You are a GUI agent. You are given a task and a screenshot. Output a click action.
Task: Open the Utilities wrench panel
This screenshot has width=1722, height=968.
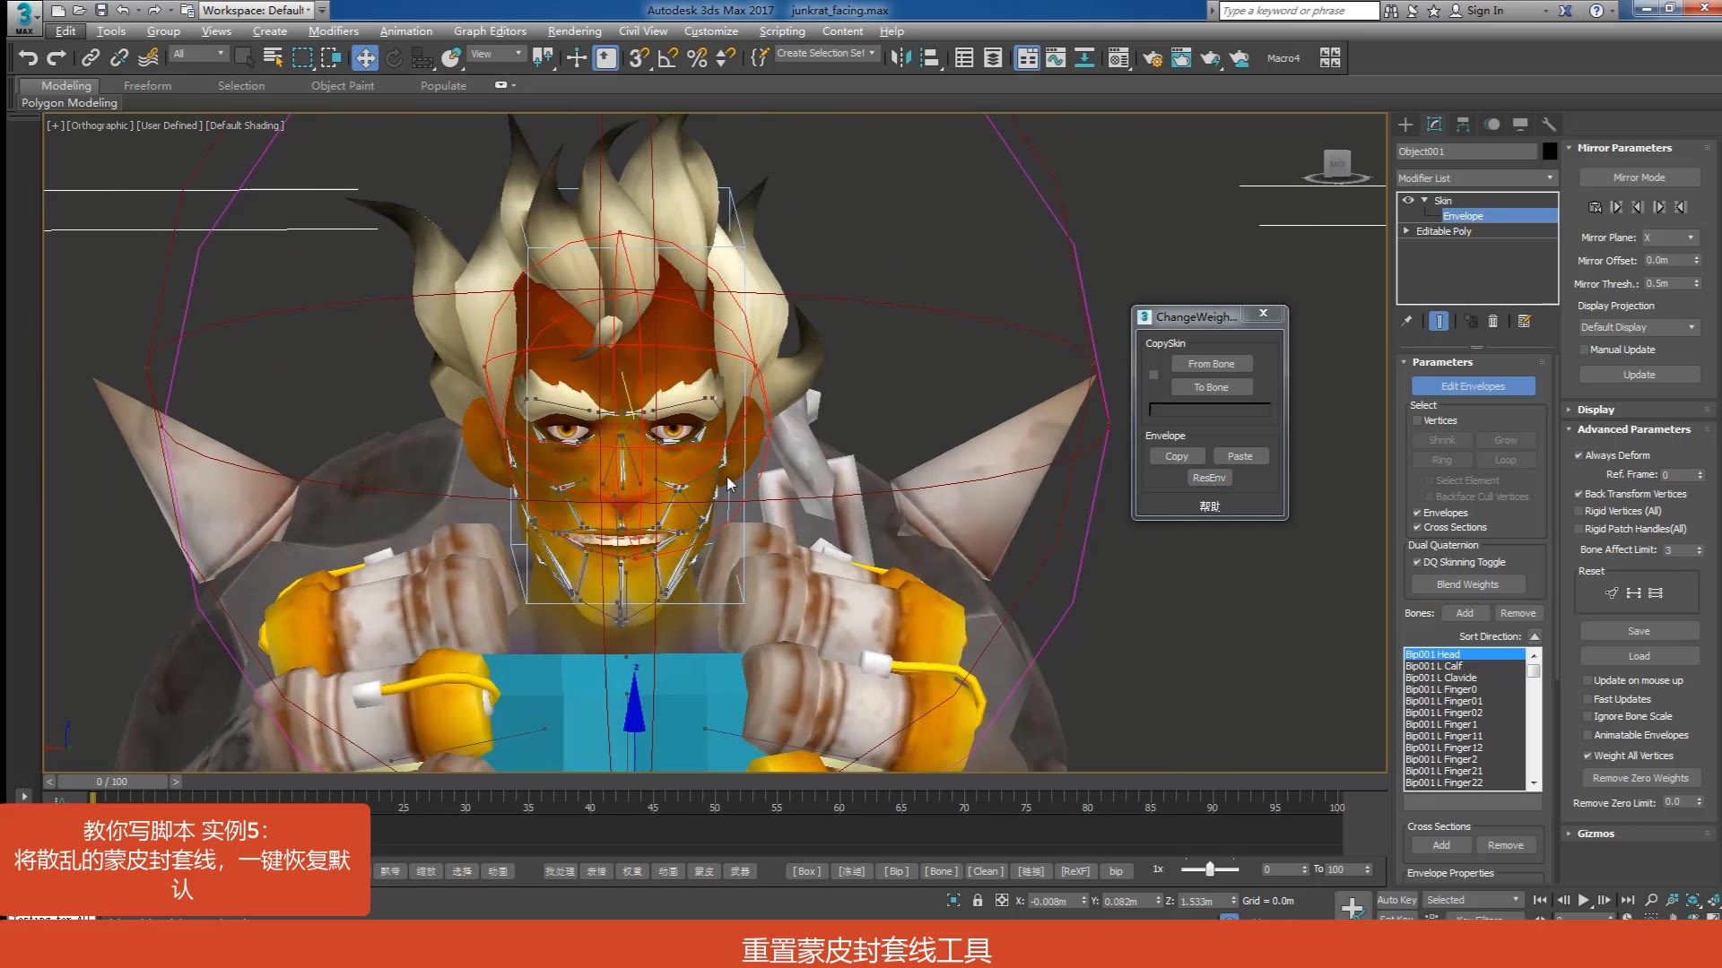(x=1549, y=125)
